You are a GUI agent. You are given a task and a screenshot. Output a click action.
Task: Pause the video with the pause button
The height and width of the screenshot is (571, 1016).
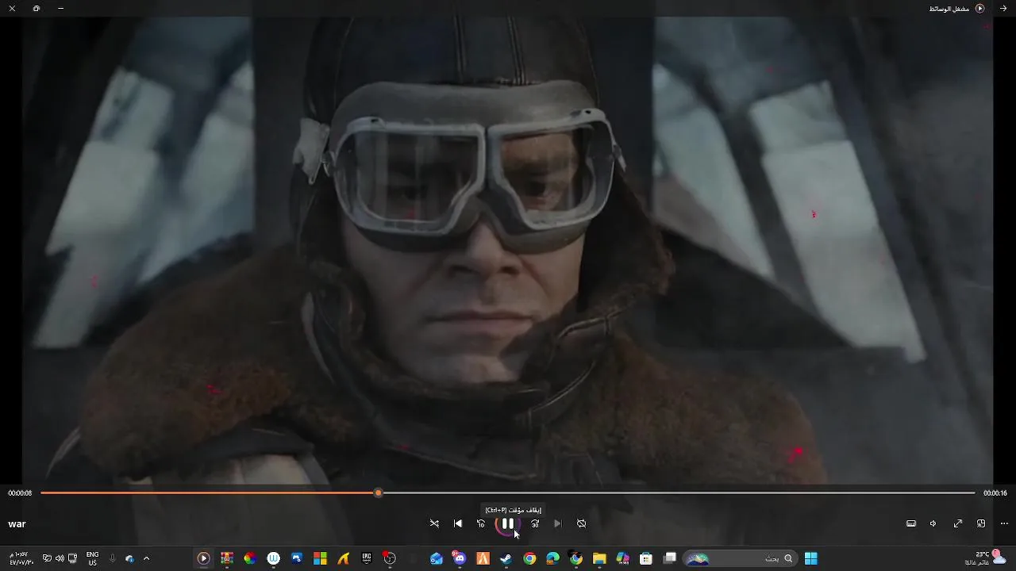click(x=508, y=523)
